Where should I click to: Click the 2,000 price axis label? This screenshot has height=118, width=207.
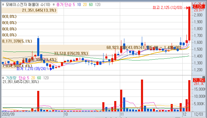198,15
